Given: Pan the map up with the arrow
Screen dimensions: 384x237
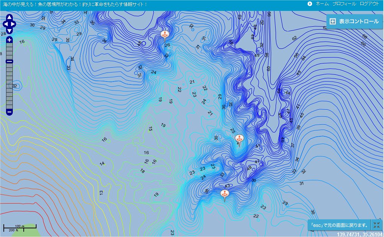Looking at the screenshot, I should (9, 18).
